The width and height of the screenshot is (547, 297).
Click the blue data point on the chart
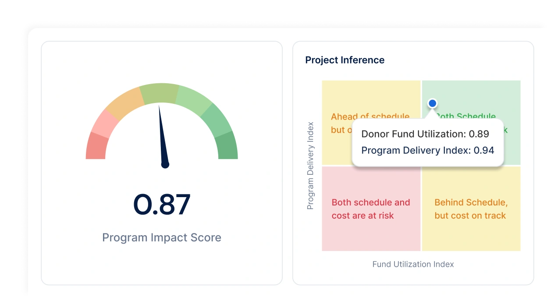(433, 103)
